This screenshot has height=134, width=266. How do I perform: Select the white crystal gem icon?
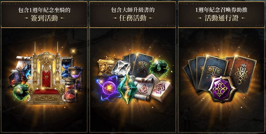pos(121,68)
